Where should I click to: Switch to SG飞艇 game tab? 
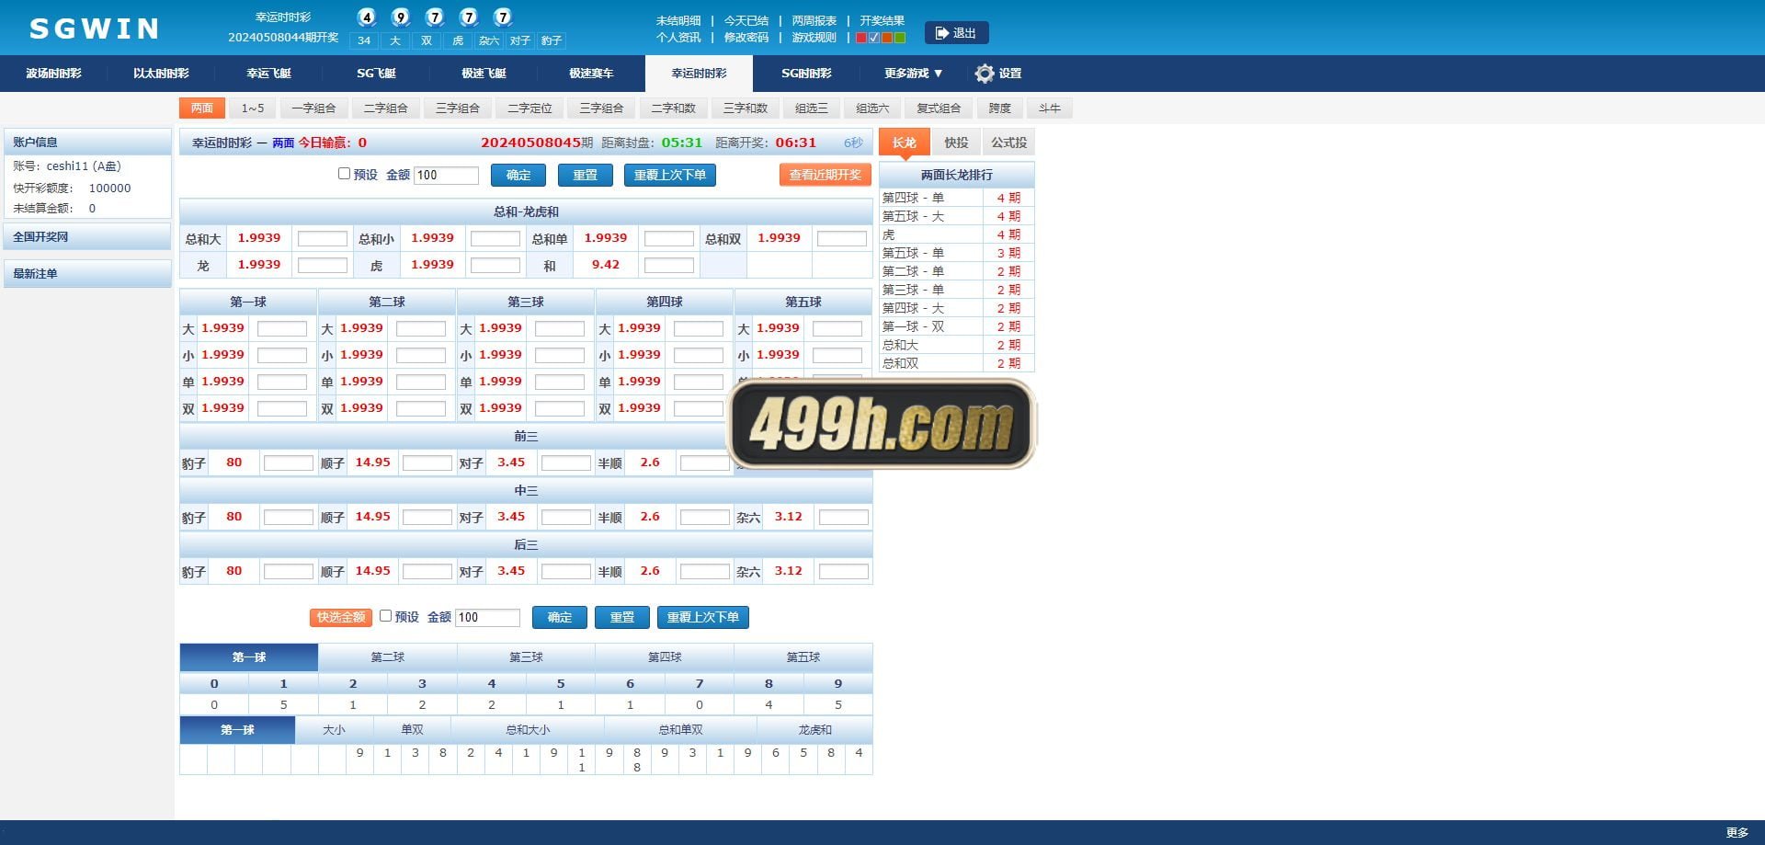[x=376, y=74]
